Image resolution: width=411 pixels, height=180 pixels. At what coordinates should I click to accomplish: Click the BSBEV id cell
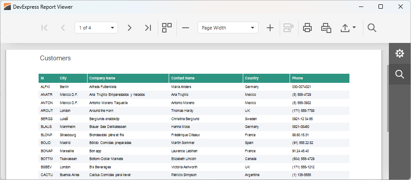point(46,167)
